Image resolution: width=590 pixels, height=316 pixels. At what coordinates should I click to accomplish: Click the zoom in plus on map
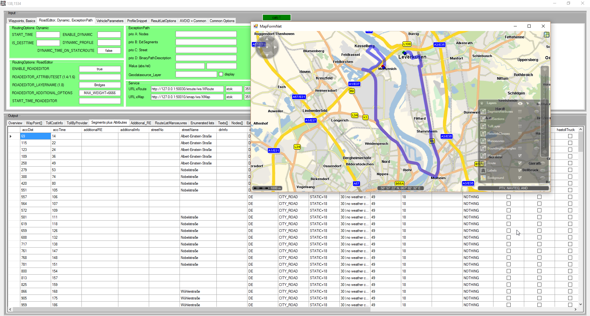click(x=545, y=70)
